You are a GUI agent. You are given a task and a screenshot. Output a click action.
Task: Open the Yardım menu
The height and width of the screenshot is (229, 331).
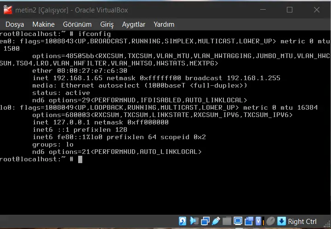(x=164, y=24)
